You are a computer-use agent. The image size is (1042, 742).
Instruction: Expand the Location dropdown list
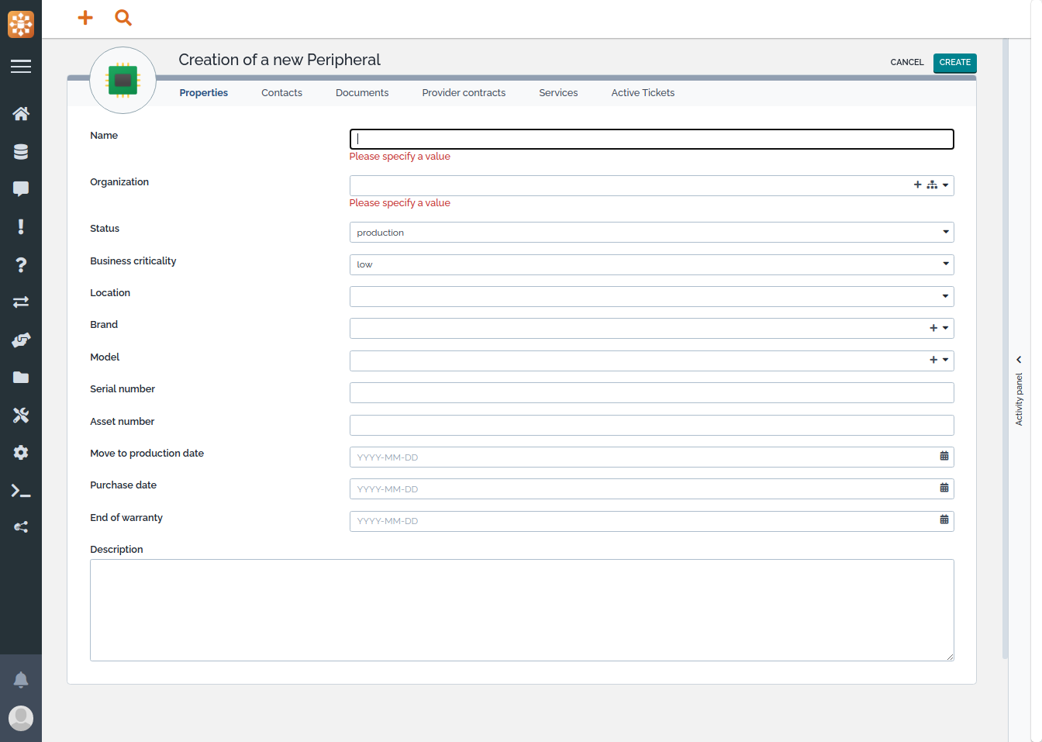(x=945, y=296)
